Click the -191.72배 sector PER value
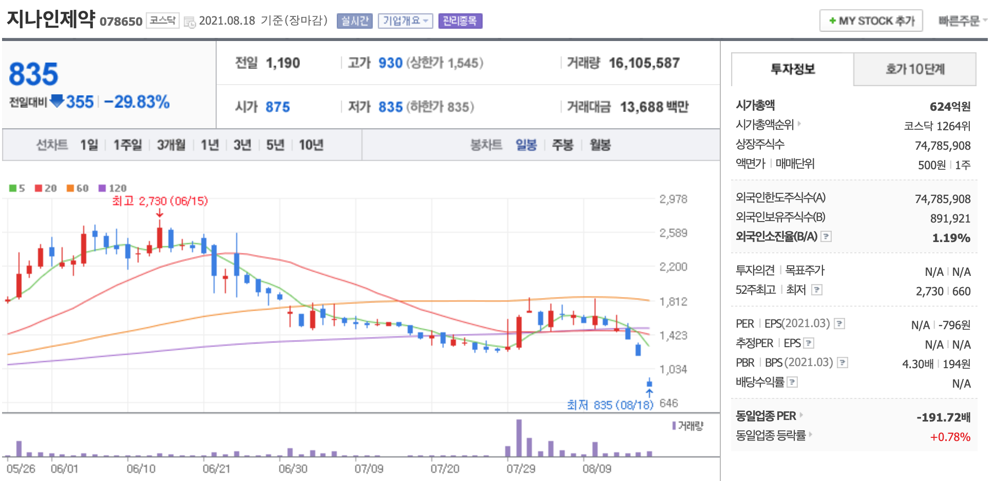 944,417
